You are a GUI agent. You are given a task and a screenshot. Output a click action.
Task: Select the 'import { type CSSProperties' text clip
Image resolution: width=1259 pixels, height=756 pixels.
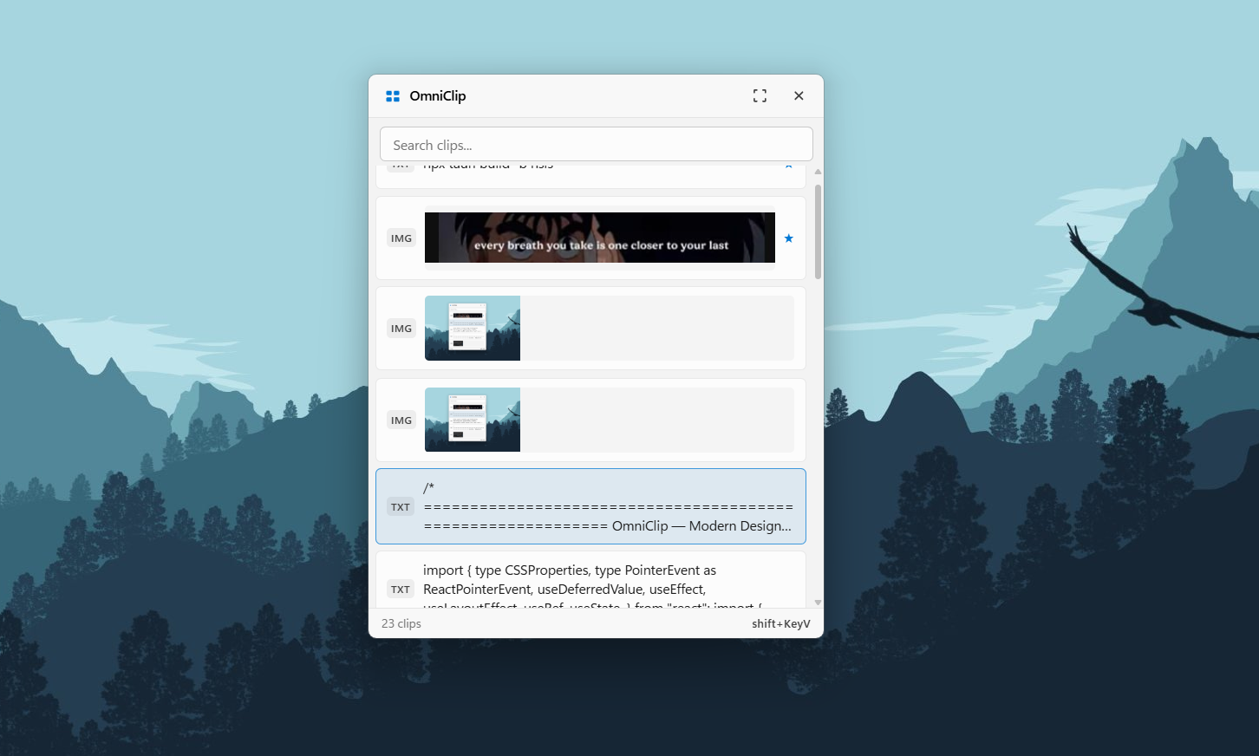[x=590, y=579]
